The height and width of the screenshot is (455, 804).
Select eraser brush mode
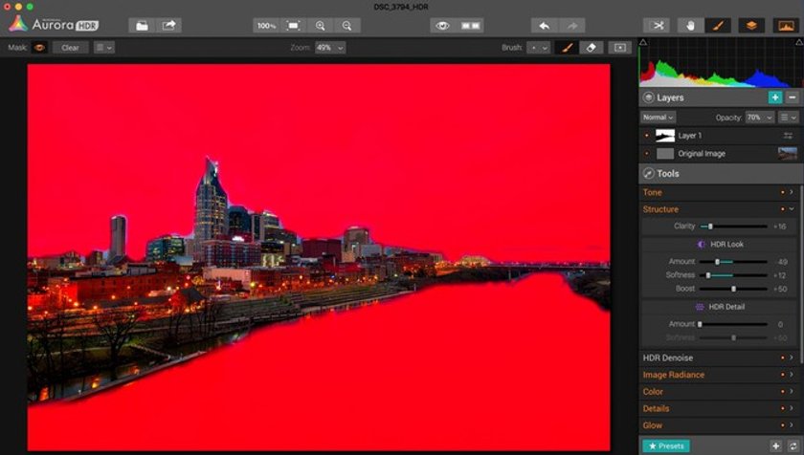click(591, 48)
